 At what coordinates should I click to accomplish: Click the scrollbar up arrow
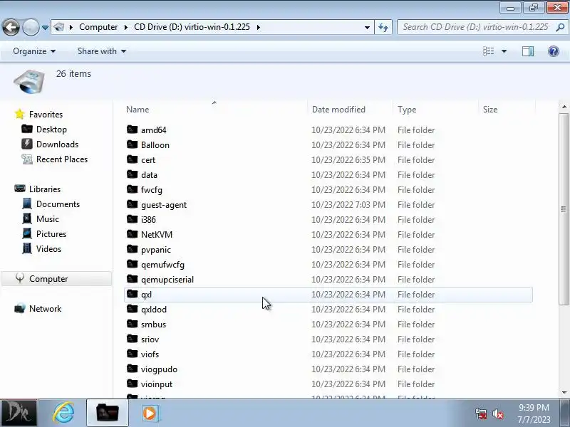pyautogui.click(x=564, y=107)
